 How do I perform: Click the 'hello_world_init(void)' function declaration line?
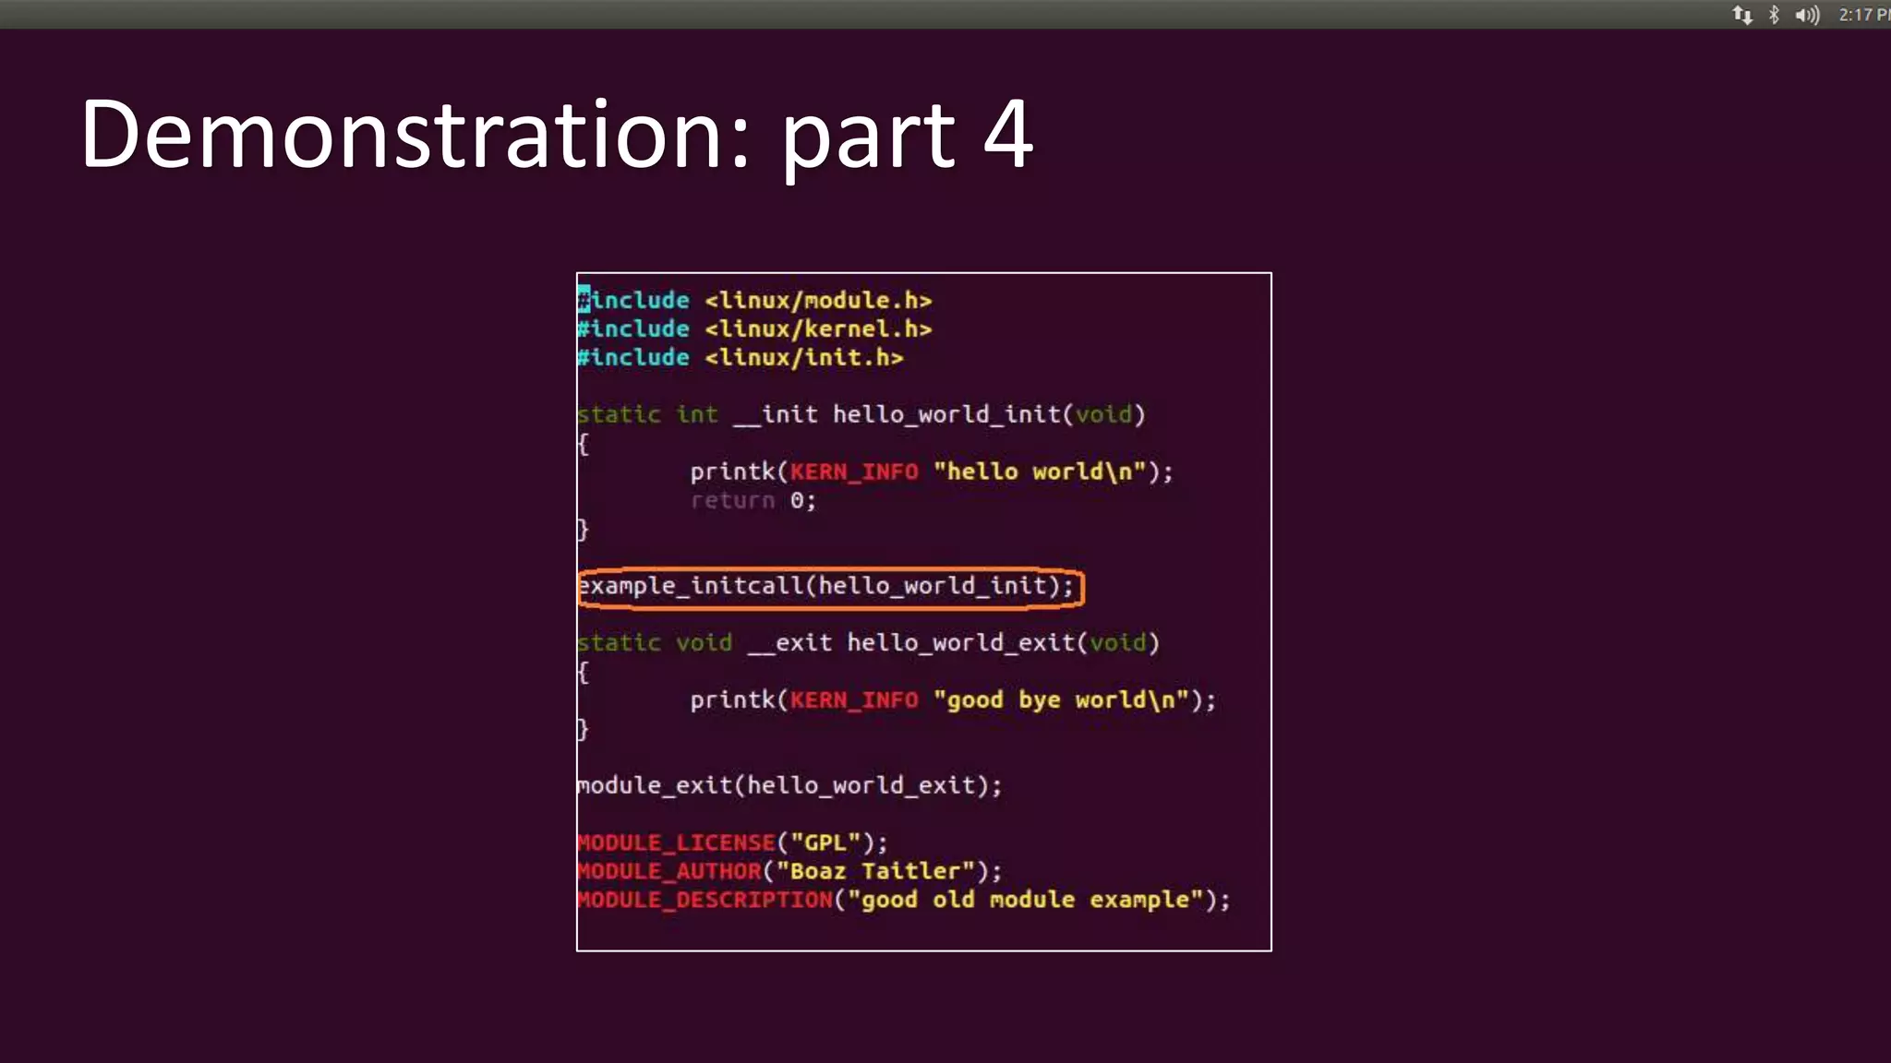[861, 414]
